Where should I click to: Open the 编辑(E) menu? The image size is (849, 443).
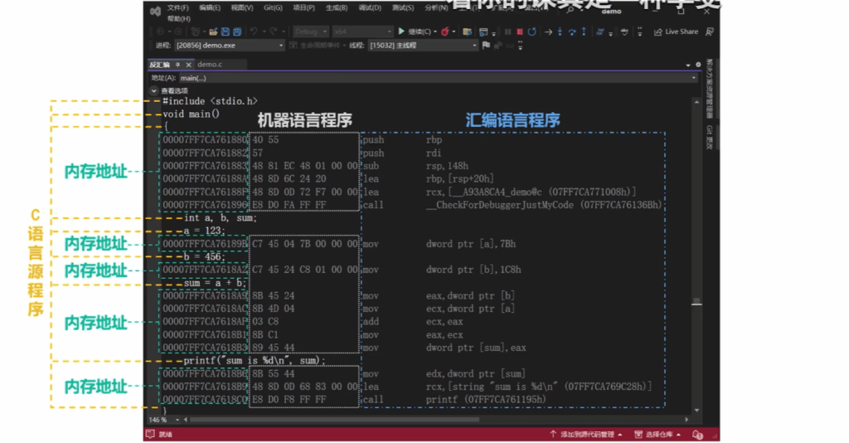click(x=210, y=7)
